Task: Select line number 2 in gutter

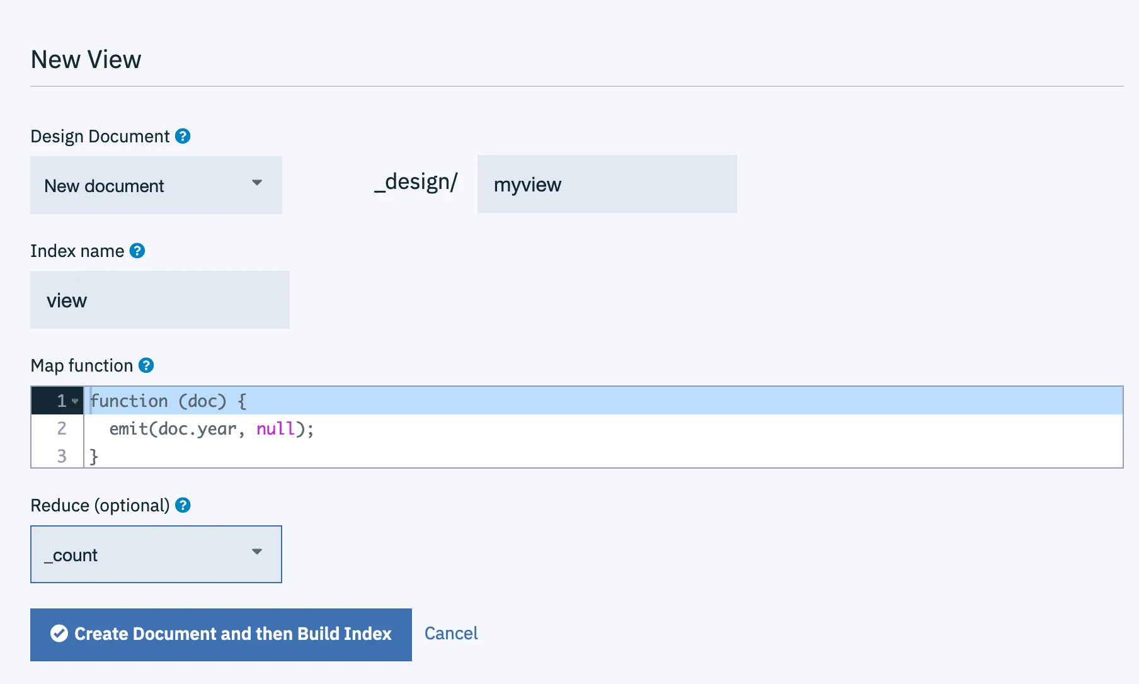Action: pyautogui.click(x=62, y=428)
